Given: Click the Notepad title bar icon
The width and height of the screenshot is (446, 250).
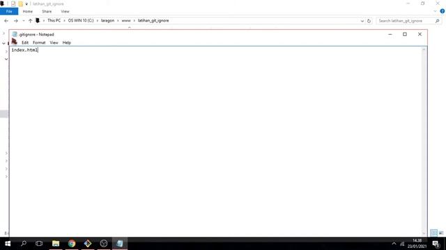Looking at the screenshot, I should click(15, 34).
